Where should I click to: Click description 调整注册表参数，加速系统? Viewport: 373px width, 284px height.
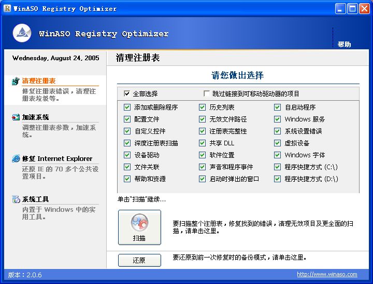[59, 131]
